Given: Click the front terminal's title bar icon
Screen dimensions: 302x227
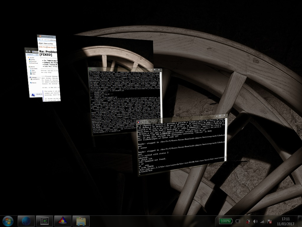Looking at the screenshot, I should tap(139, 122).
